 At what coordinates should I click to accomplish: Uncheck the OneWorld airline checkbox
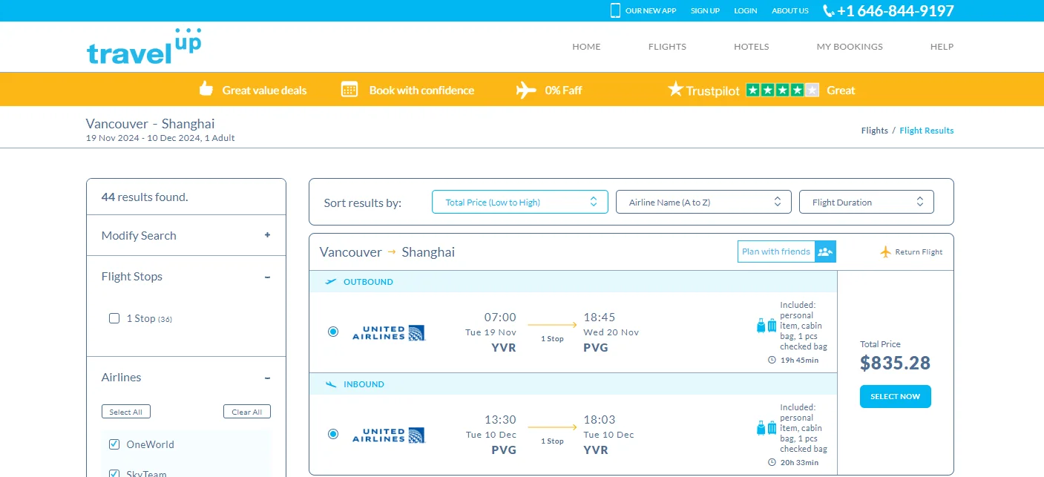114,444
